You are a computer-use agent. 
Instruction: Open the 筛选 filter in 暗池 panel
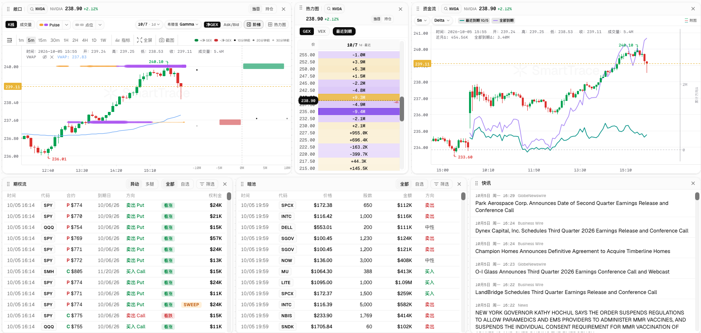pyautogui.click(x=441, y=184)
